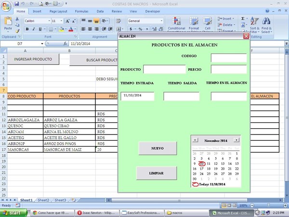Click Format as Table icon
The width and height of the screenshot is (289, 217).
point(194,21)
